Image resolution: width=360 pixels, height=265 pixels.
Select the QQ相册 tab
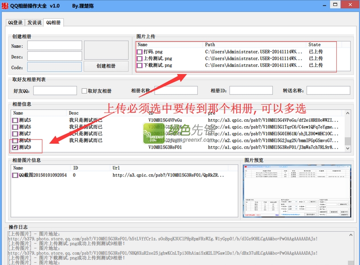(x=53, y=22)
